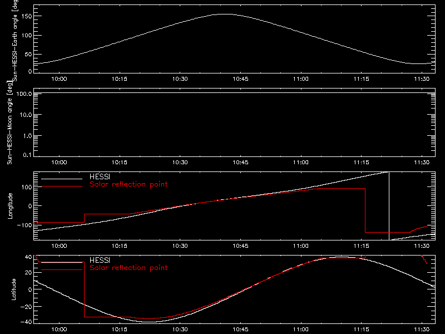Click red legend line sample in Longitude plot
Viewport: 445px width, 334px height.
click(62, 186)
